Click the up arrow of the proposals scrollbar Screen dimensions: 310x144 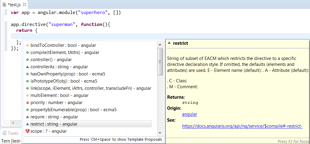160,45
